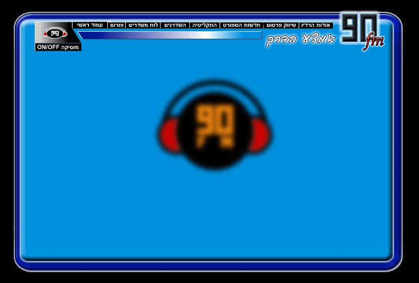The height and width of the screenshot is (283, 419).
Task: Click the 90 fm logo
Action: coord(363,31)
